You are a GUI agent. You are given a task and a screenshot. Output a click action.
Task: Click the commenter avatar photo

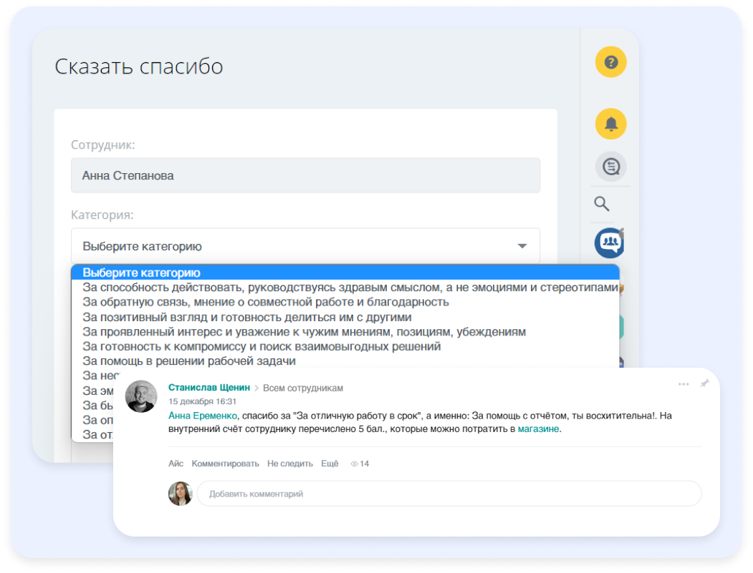pyautogui.click(x=180, y=494)
